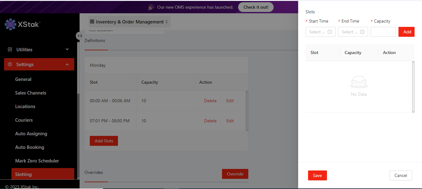
Task: Click the Capacity input field
Action: (x=383, y=32)
